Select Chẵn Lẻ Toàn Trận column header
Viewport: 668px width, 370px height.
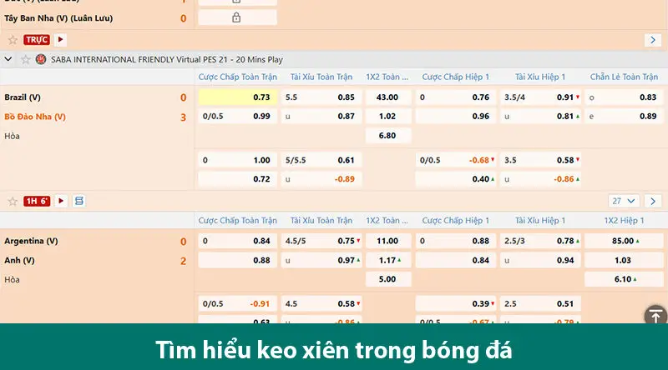pyautogui.click(x=624, y=77)
